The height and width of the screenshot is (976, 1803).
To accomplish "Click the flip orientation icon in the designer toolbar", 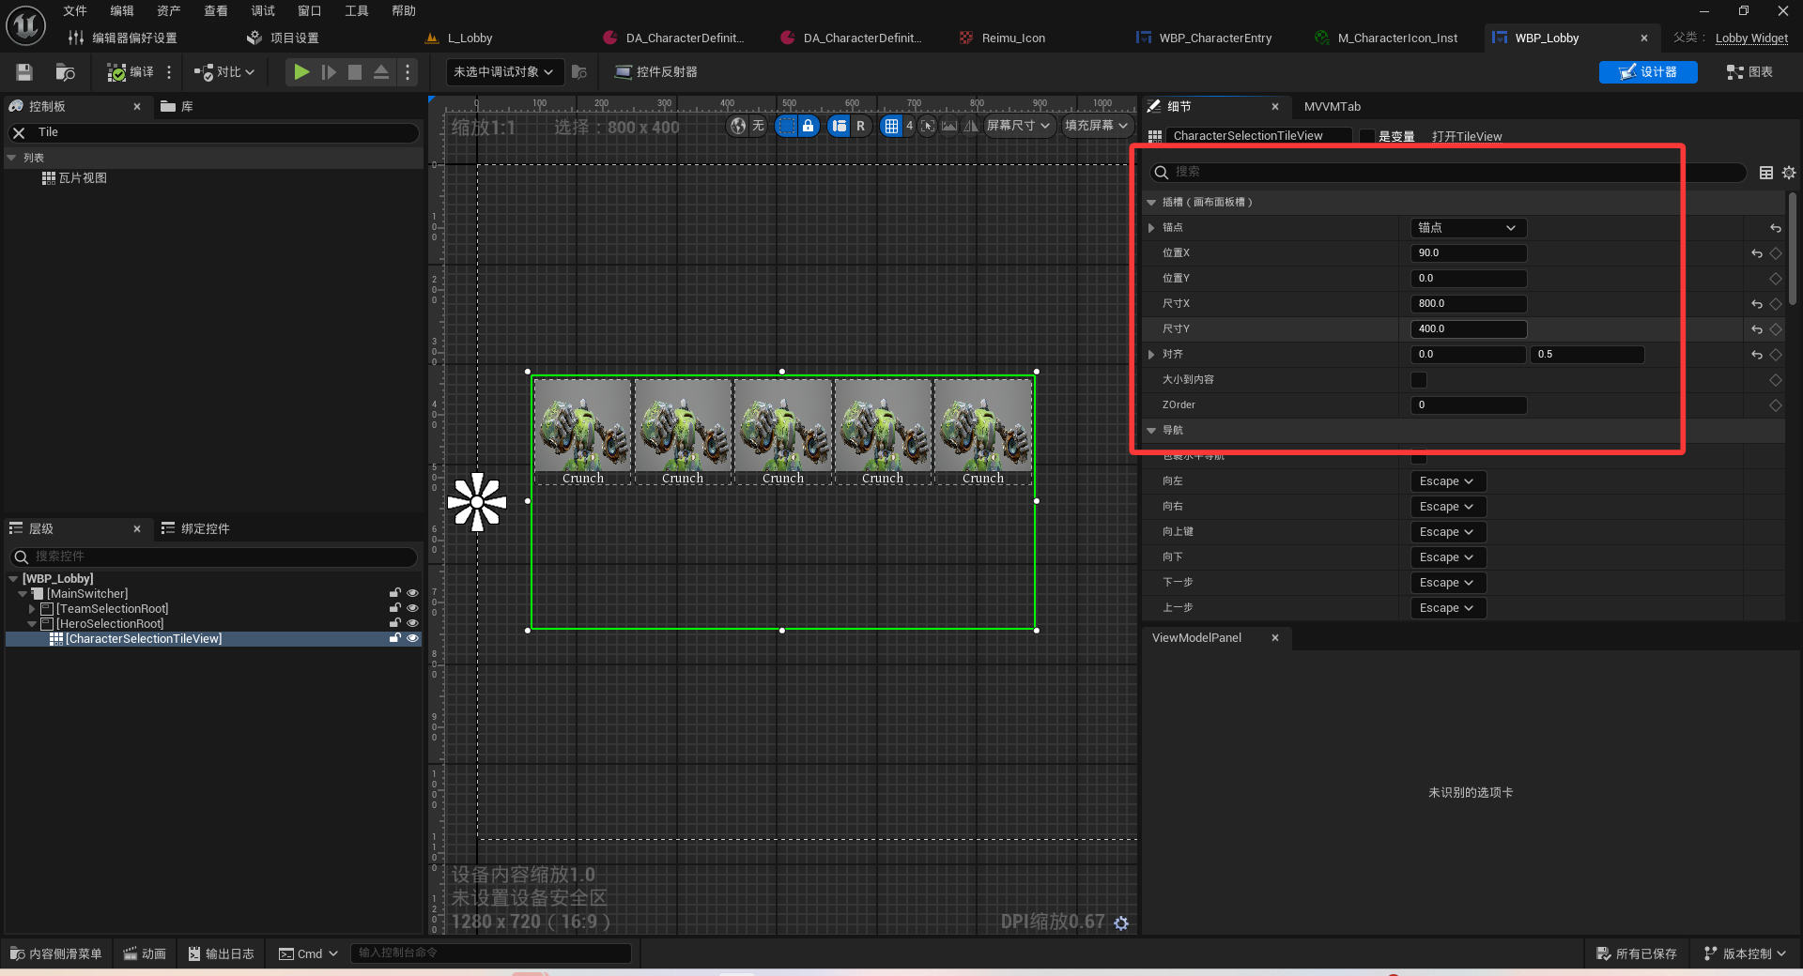I will [x=971, y=126].
